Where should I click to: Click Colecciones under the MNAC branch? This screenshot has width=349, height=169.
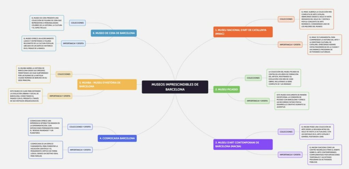coord(286,19)
